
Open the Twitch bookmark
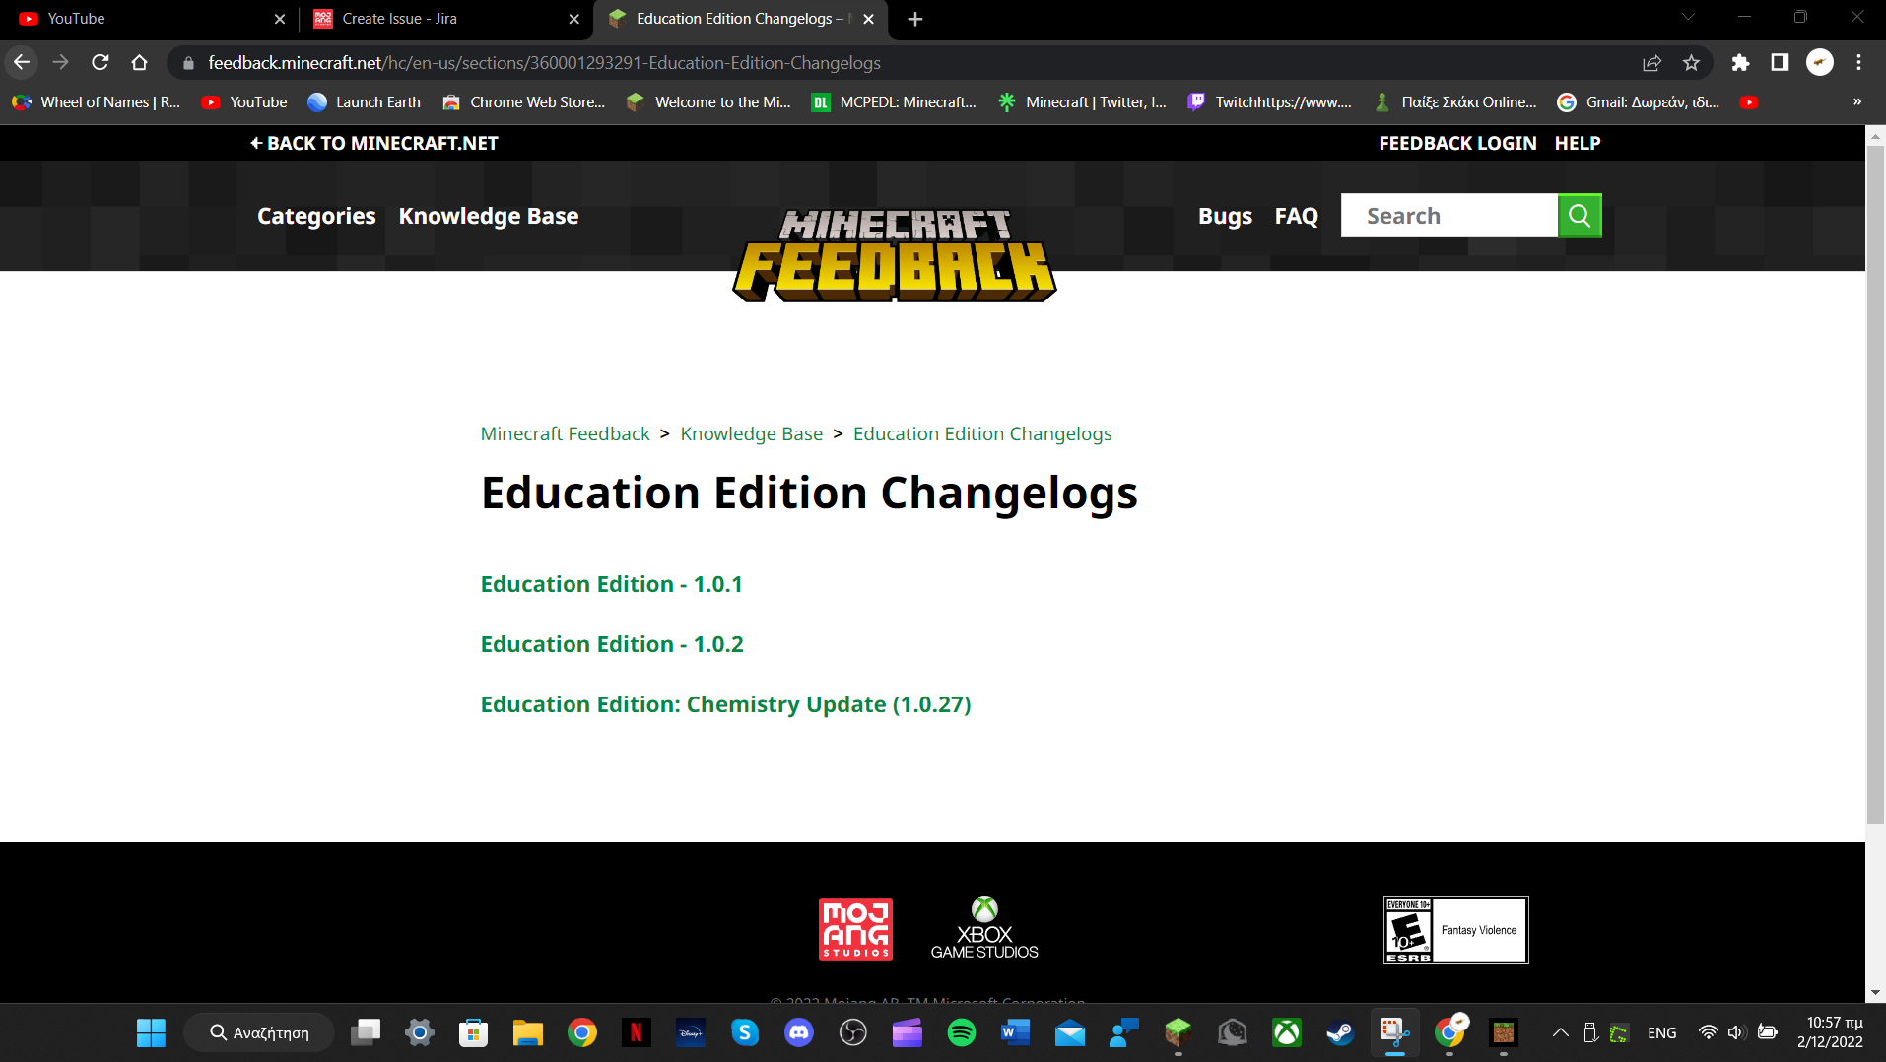tap(1269, 101)
